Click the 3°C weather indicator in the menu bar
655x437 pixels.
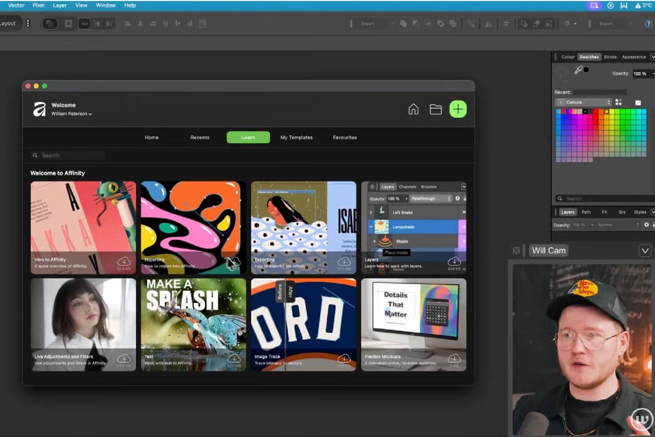tap(642, 5)
